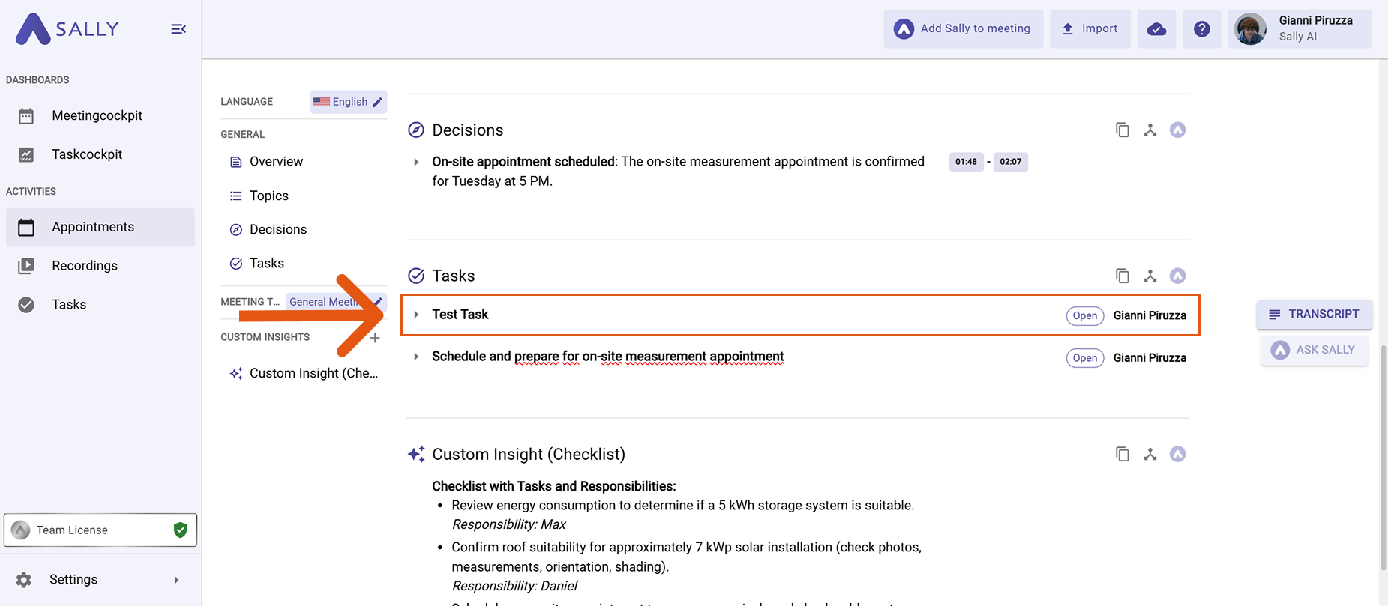1388x606 pixels.
Task: Expand the On-site appointment scheduled decision
Action: 416,162
